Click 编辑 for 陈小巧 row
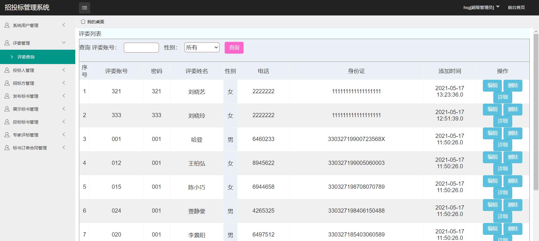The width and height of the screenshot is (539, 241). click(492, 181)
